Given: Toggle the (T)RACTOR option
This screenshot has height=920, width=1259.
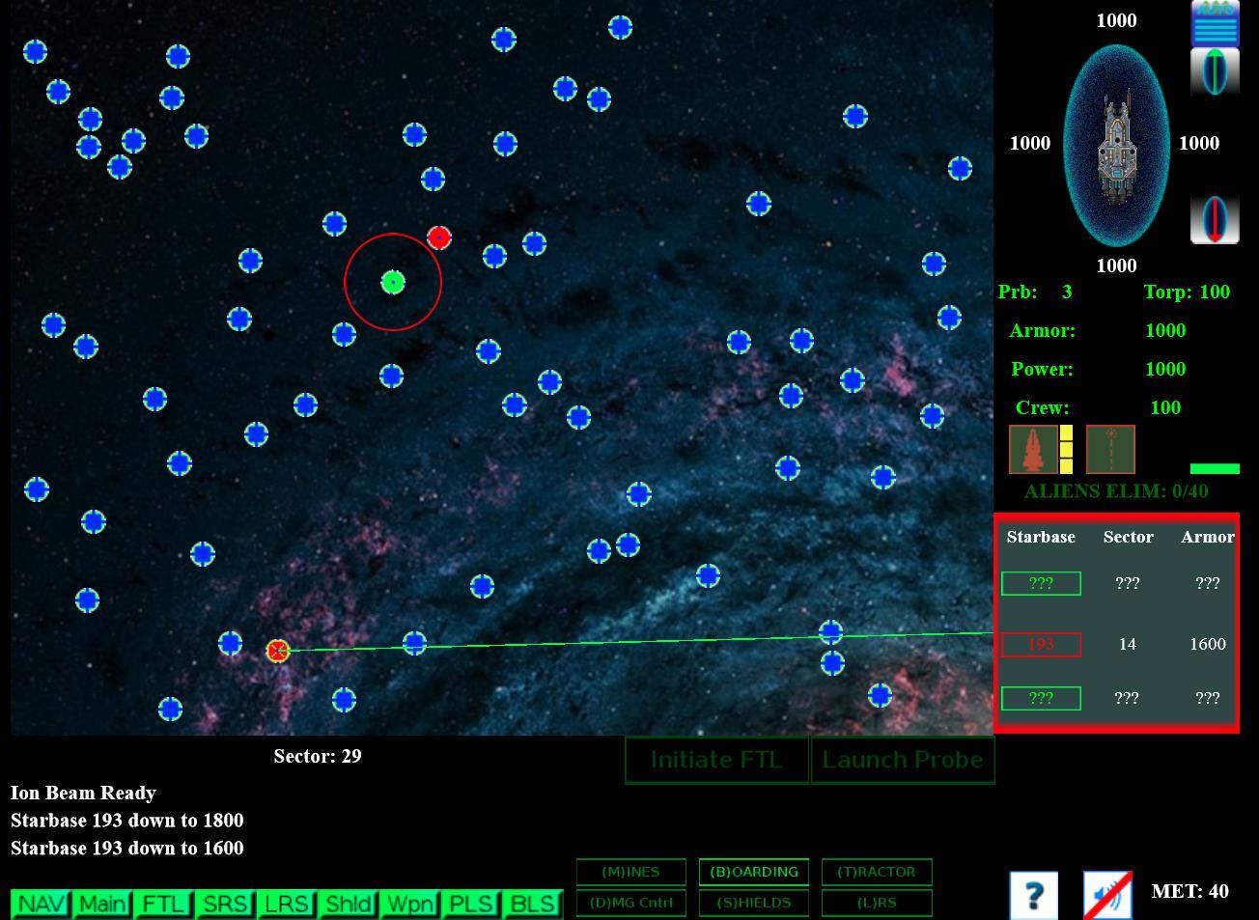Looking at the screenshot, I should (x=877, y=872).
